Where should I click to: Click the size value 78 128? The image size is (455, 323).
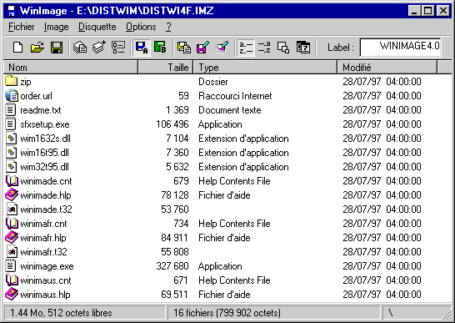[175, 195]
